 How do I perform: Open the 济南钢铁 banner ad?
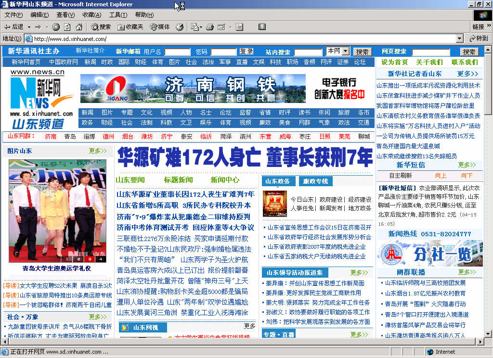pyautogui.click(x=193, y=89)
